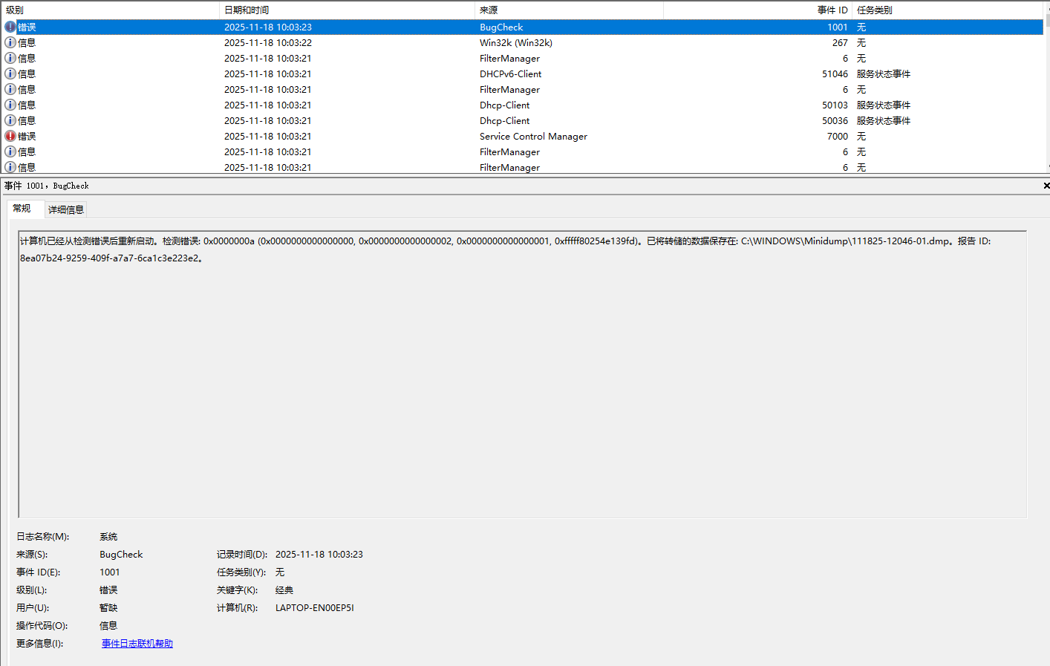Select the Service Control Manager source cell
Image resolution: width=1050 pixels, height=666 pixels.
pos(533,136)
